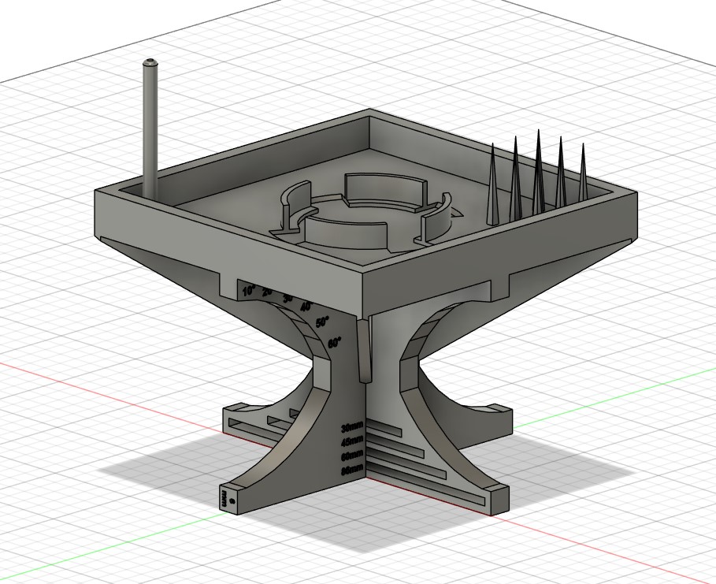The height and width of the screenshot is (584, 716).
Task: Select the 45mm bridge length label
Action: coord(353,441)
